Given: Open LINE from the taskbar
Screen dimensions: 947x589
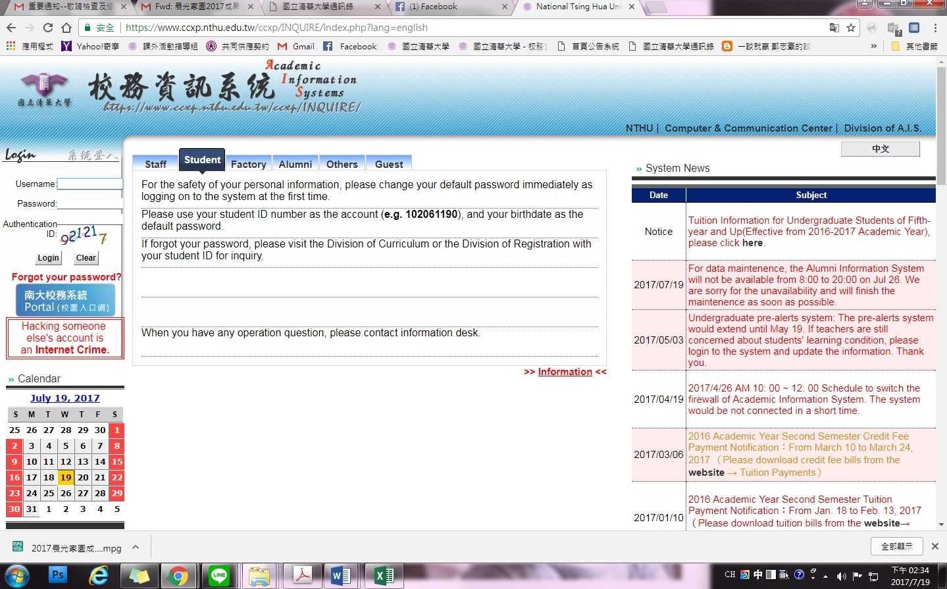Looking at the screenshot, I should [218, 576].
